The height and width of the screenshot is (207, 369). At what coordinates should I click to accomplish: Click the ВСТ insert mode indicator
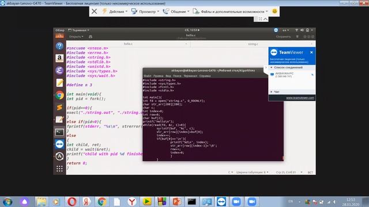tap(310, 172)
